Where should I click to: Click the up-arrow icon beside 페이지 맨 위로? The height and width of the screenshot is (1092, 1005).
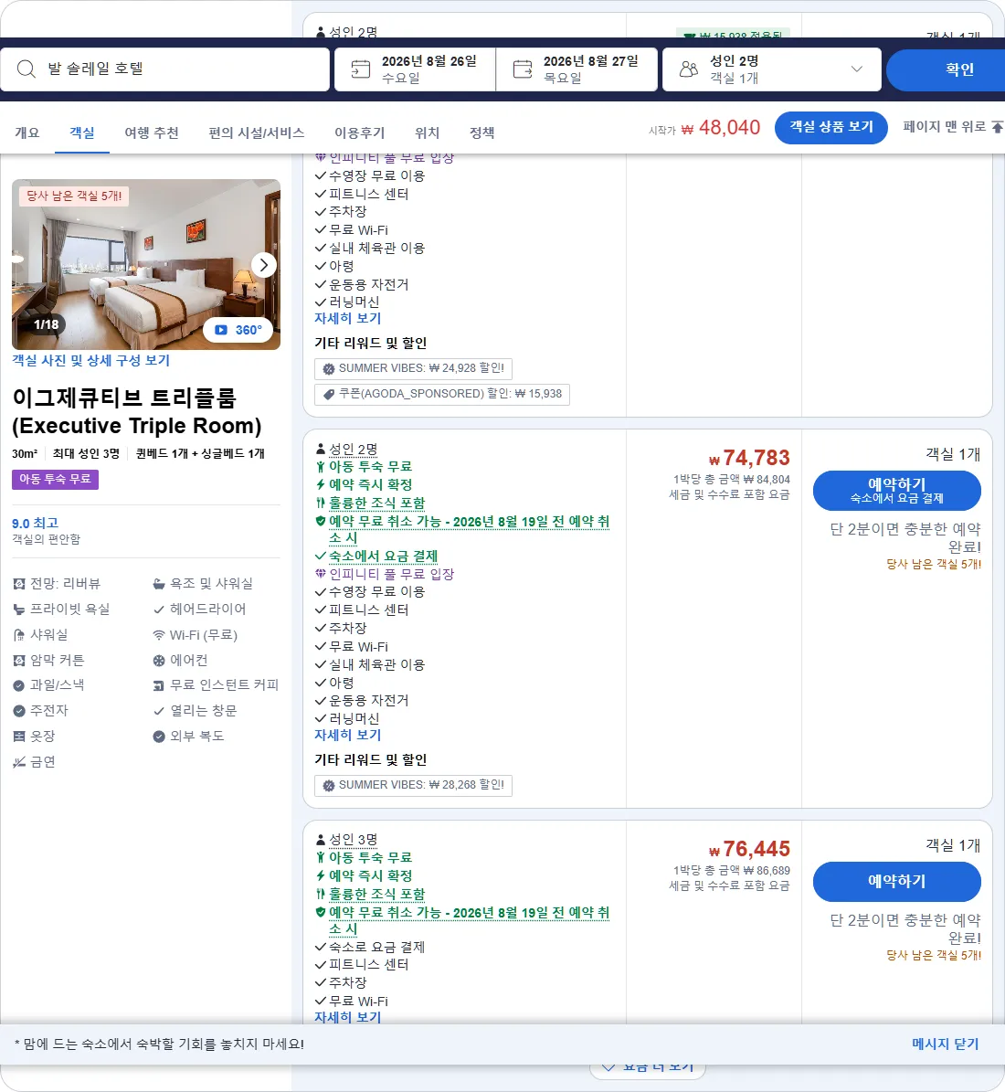pos(998,127)
